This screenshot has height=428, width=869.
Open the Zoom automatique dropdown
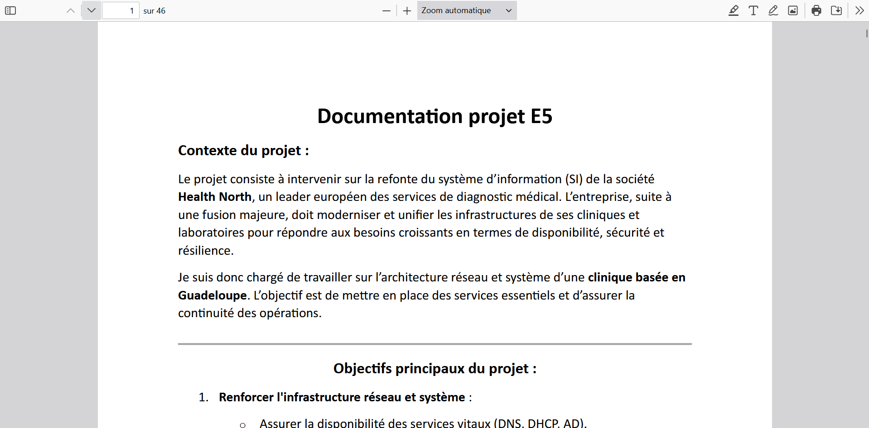(466, 10)
